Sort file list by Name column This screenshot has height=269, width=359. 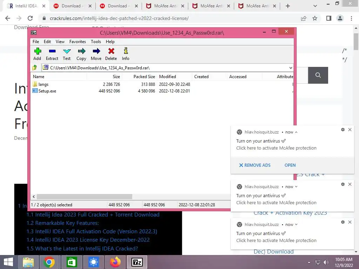(59, 77)
